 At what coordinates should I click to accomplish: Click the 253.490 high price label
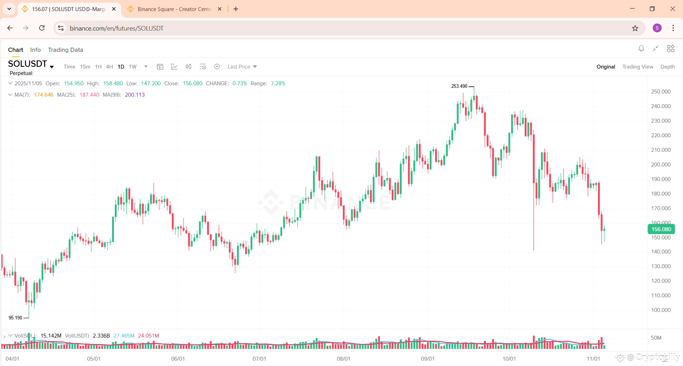click(x=459, y=86)
